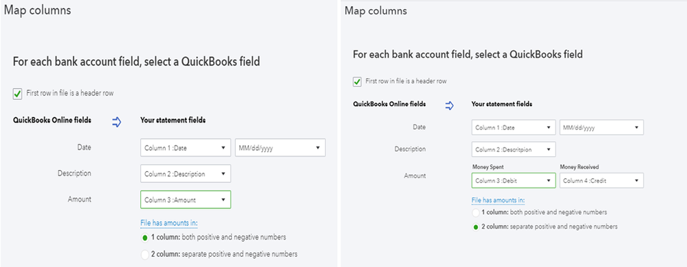
Task: Select 1 column radio in right panel
Action: pyautogui.click(x=476, y=213)
